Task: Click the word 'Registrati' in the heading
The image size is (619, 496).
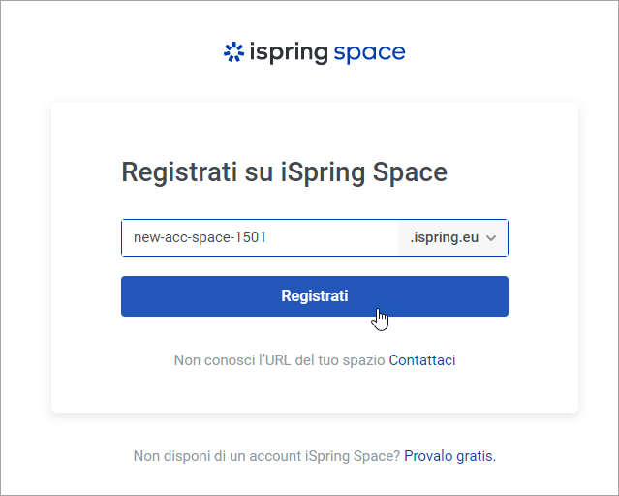Action: click(178, 172)
